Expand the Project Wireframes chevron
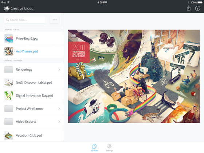Viewport: 204px width, 153px height. (x=59, y=109)
